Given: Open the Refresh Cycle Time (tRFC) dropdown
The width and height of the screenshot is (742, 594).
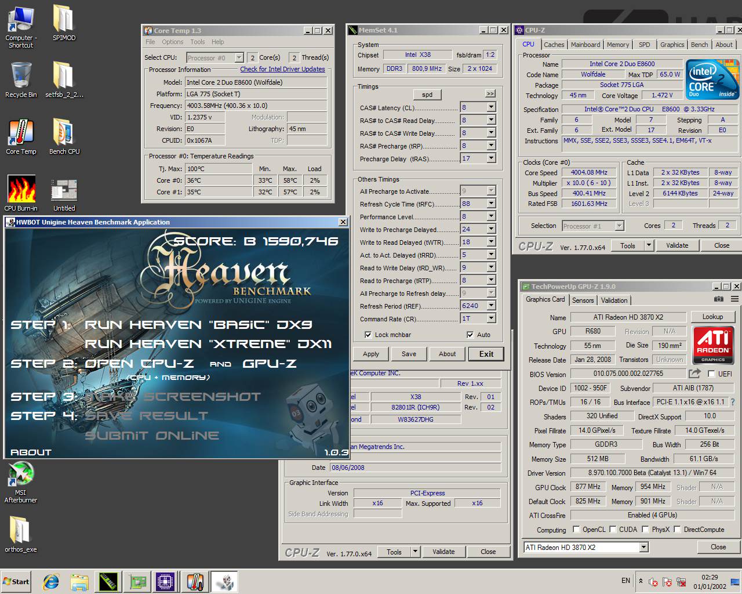Looking at the screenshot, I should (491, 204).
